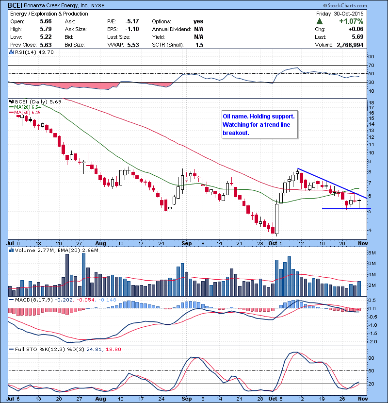Click the Open value 5.66
Screen dimensions: 388x403
coord(46,21)
